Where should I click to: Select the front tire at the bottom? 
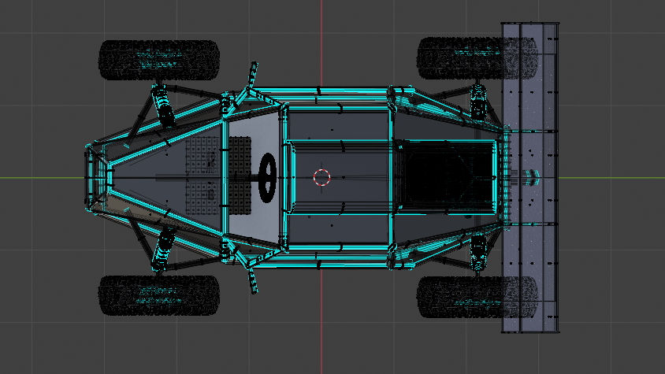[x=158, y=295]
